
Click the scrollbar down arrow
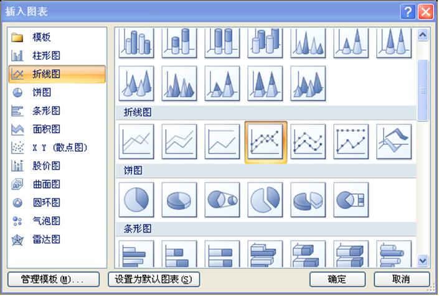pyautogui.click(x=422, y=261)
